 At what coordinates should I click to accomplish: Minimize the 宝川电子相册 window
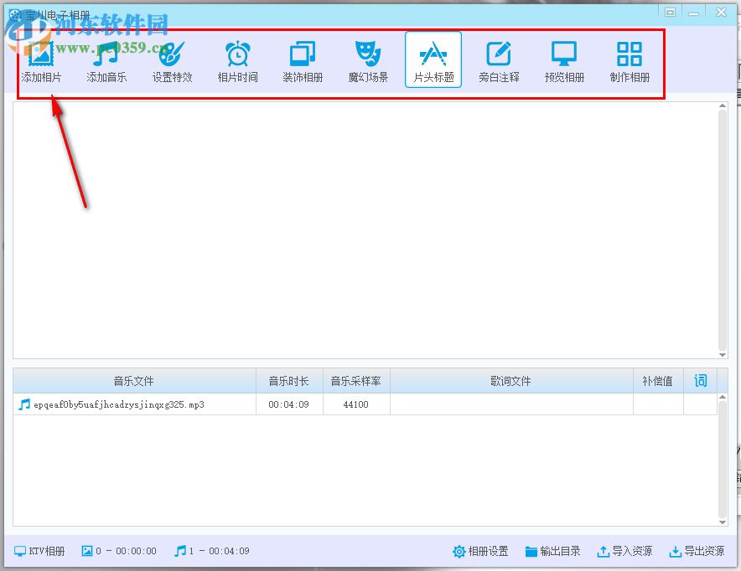pyautogui.click(x=693, y=13)
